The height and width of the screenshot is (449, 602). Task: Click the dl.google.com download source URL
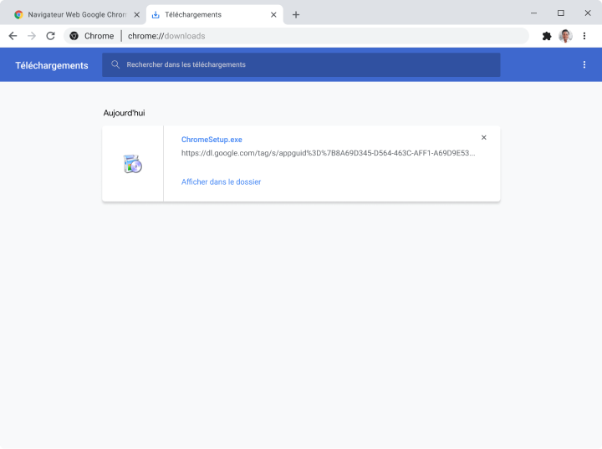pos(328,153)
